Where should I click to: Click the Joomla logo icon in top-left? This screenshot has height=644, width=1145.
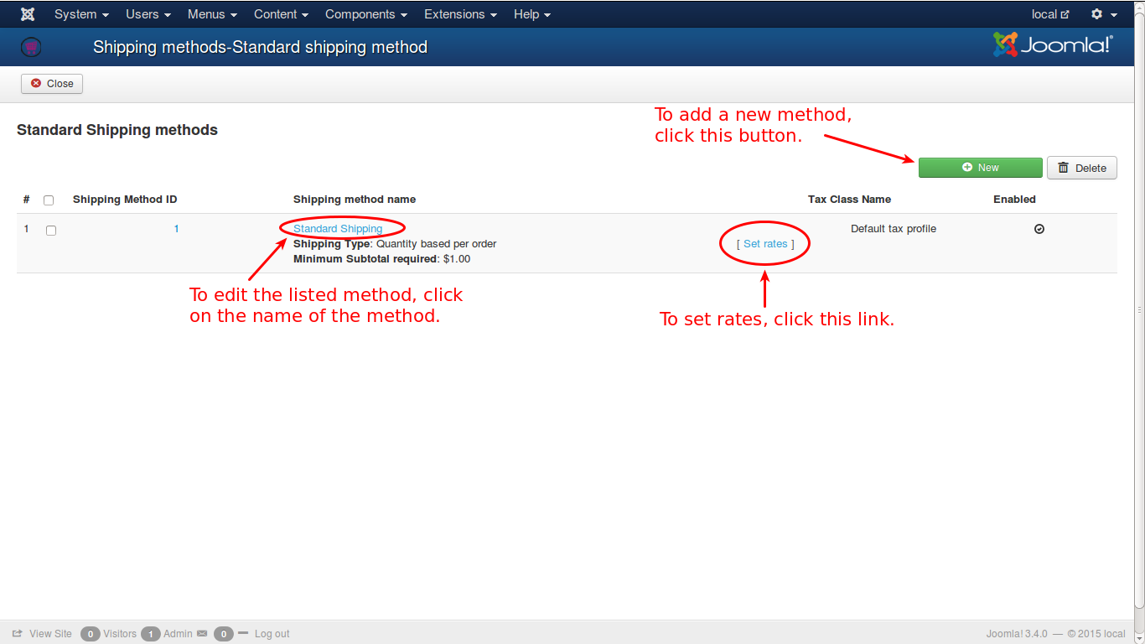(x=28, y=14)
